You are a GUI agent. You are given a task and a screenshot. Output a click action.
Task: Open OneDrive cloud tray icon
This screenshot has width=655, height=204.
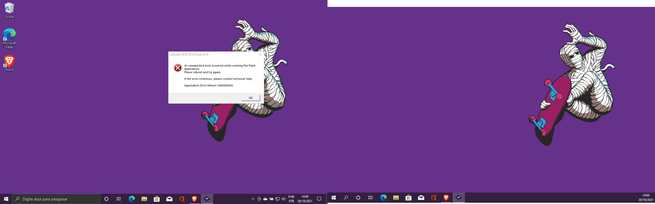point(265,199)
